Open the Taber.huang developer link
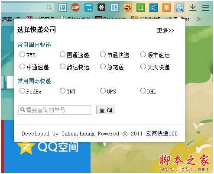The height and width of the screenshot is (174, 214). pyautogui.click(x=78, y=134)
